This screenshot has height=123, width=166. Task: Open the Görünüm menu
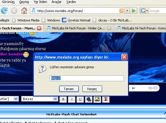click(x=8, y=2)
